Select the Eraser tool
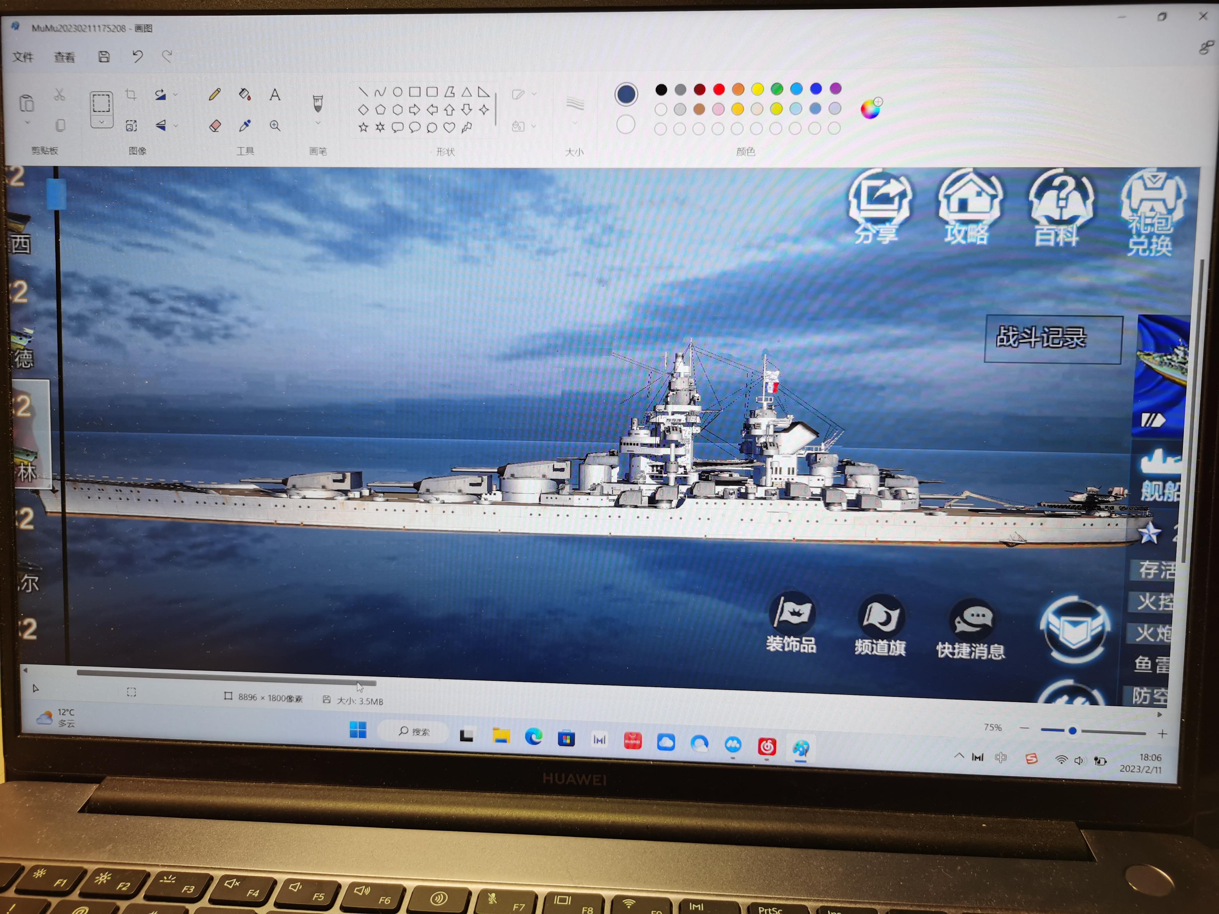 click(215, 126)
